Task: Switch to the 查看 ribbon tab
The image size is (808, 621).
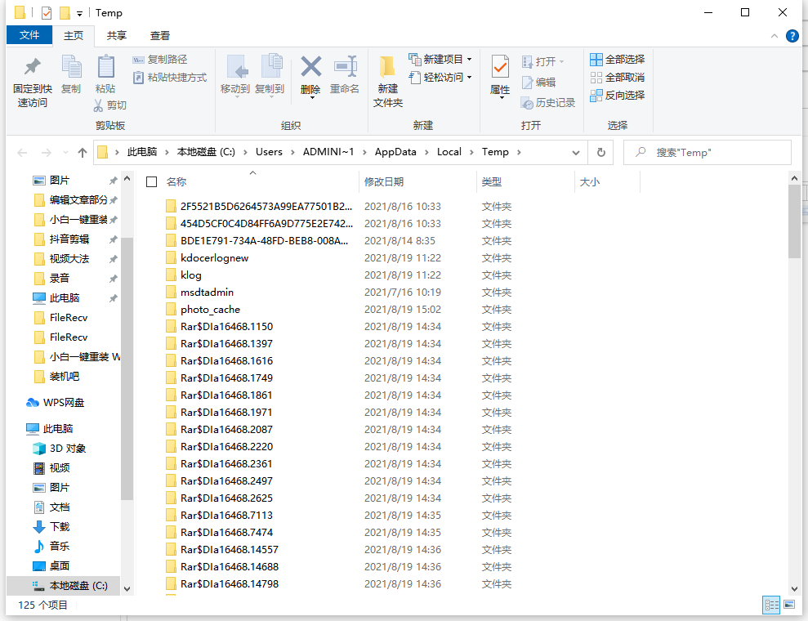Action: tap(160, 35)
